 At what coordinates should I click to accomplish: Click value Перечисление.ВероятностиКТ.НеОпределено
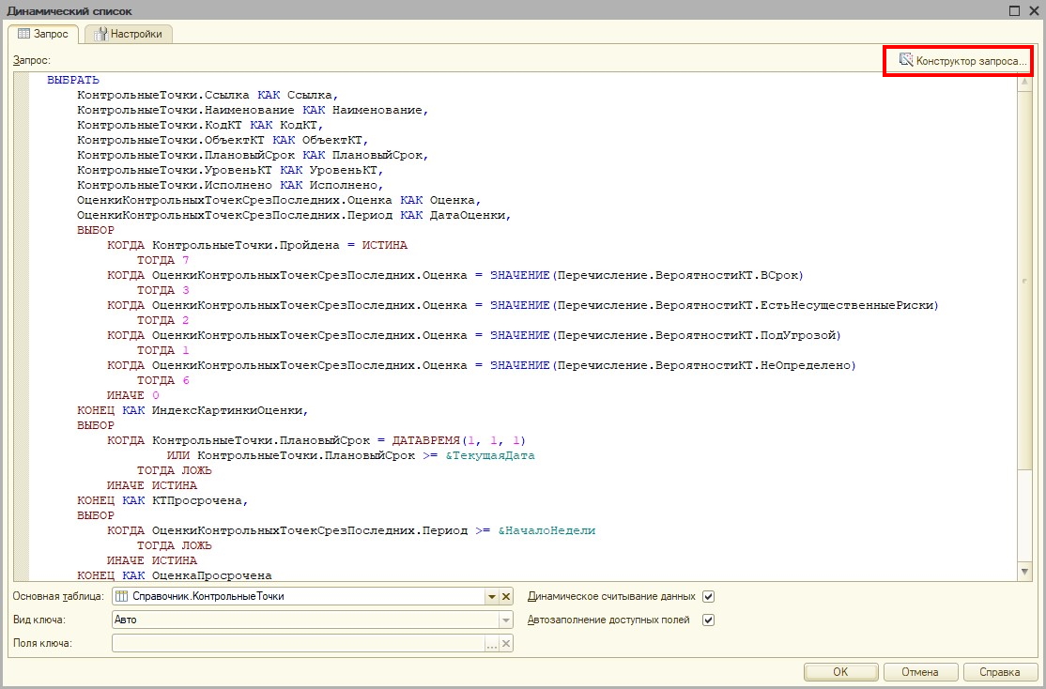click(x=706, y=365)
